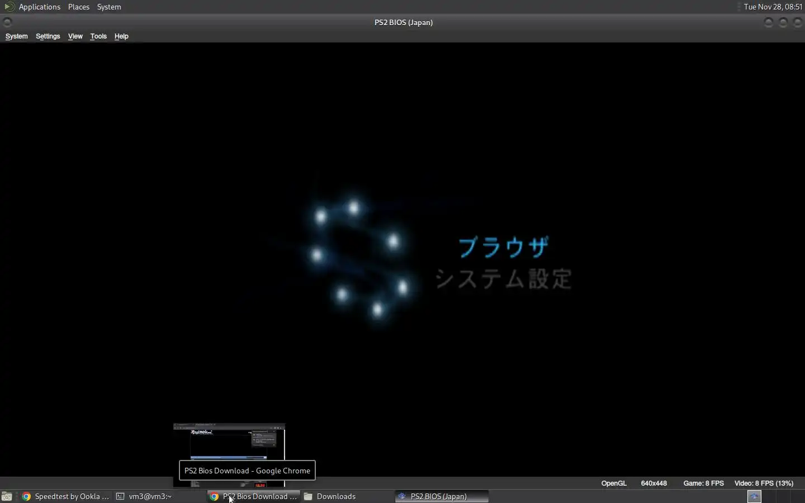Maximize the PS2 BIOS (Japan) window
The image size is (805, 503).
coord(783,22)
